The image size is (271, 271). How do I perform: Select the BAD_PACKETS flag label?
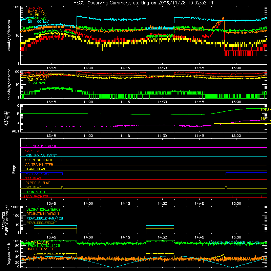coord(36,196)
